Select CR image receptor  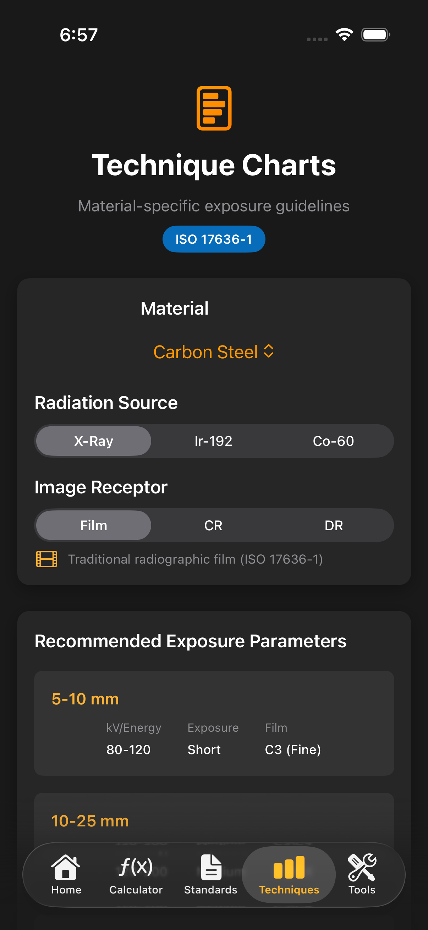(x=213, y=525)
